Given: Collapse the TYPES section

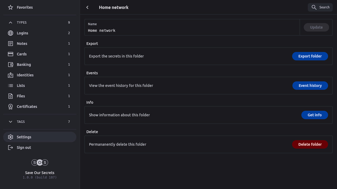Looking at the screenshot, I should [x=11, y=23].
